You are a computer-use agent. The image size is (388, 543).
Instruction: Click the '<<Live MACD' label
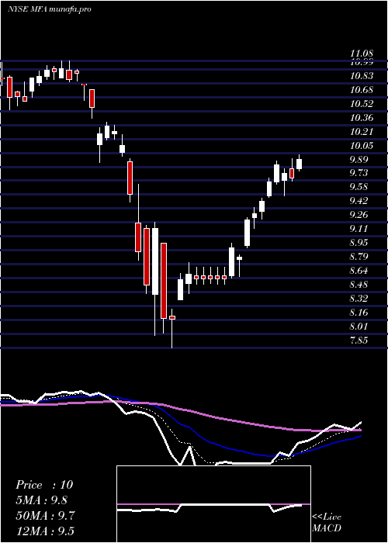click(x=327, y=522)
